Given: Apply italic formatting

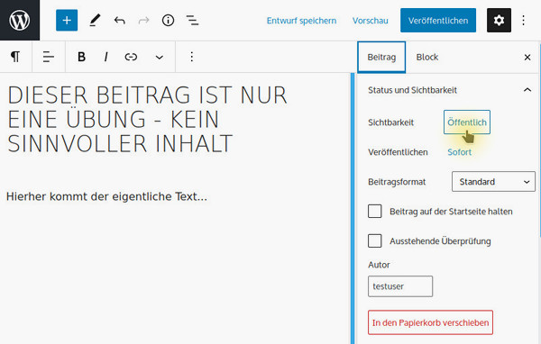Looking at the screenshot, I should pos(105,57).
